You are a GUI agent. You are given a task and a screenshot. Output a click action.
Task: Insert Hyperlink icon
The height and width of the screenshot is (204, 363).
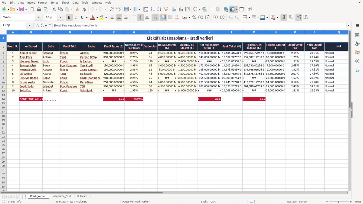click(204, 9)
